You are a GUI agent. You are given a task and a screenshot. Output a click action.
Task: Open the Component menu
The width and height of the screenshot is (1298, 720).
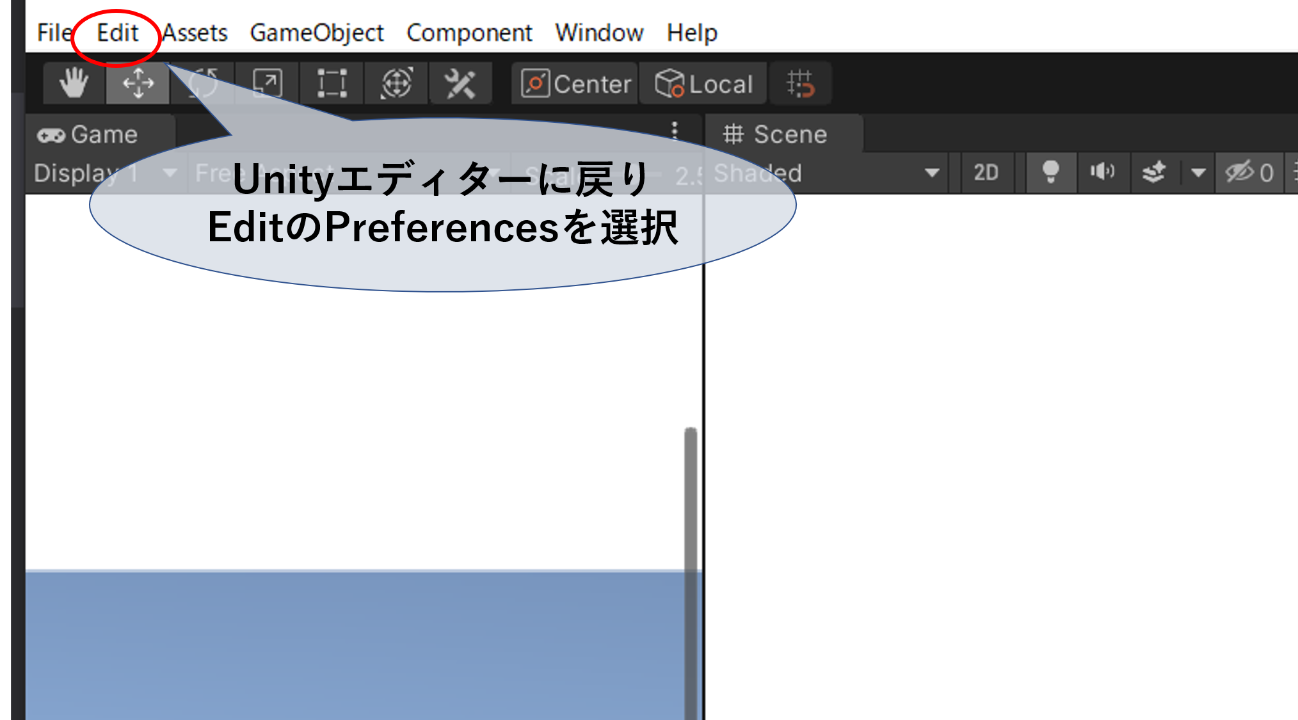click(469, 33)
